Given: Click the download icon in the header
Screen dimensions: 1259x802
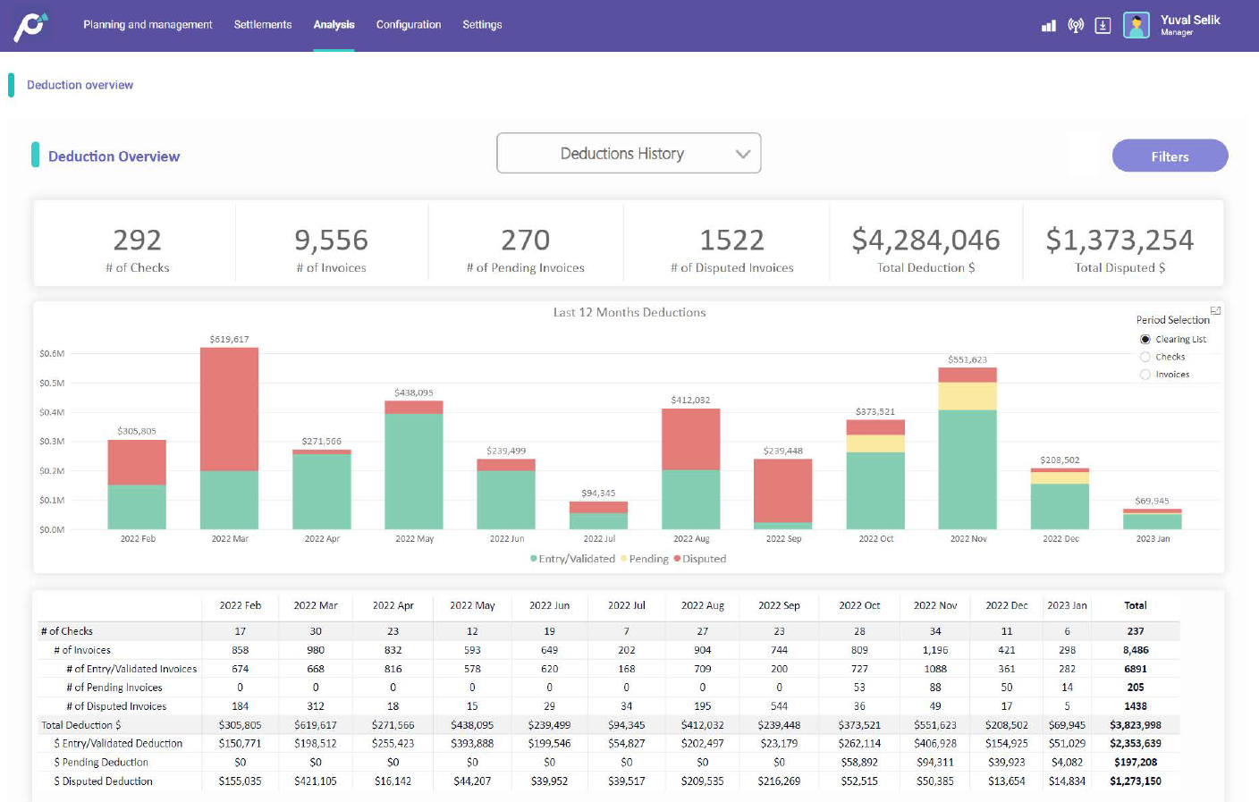Looking at the screenshot, I should [1103, 25].
